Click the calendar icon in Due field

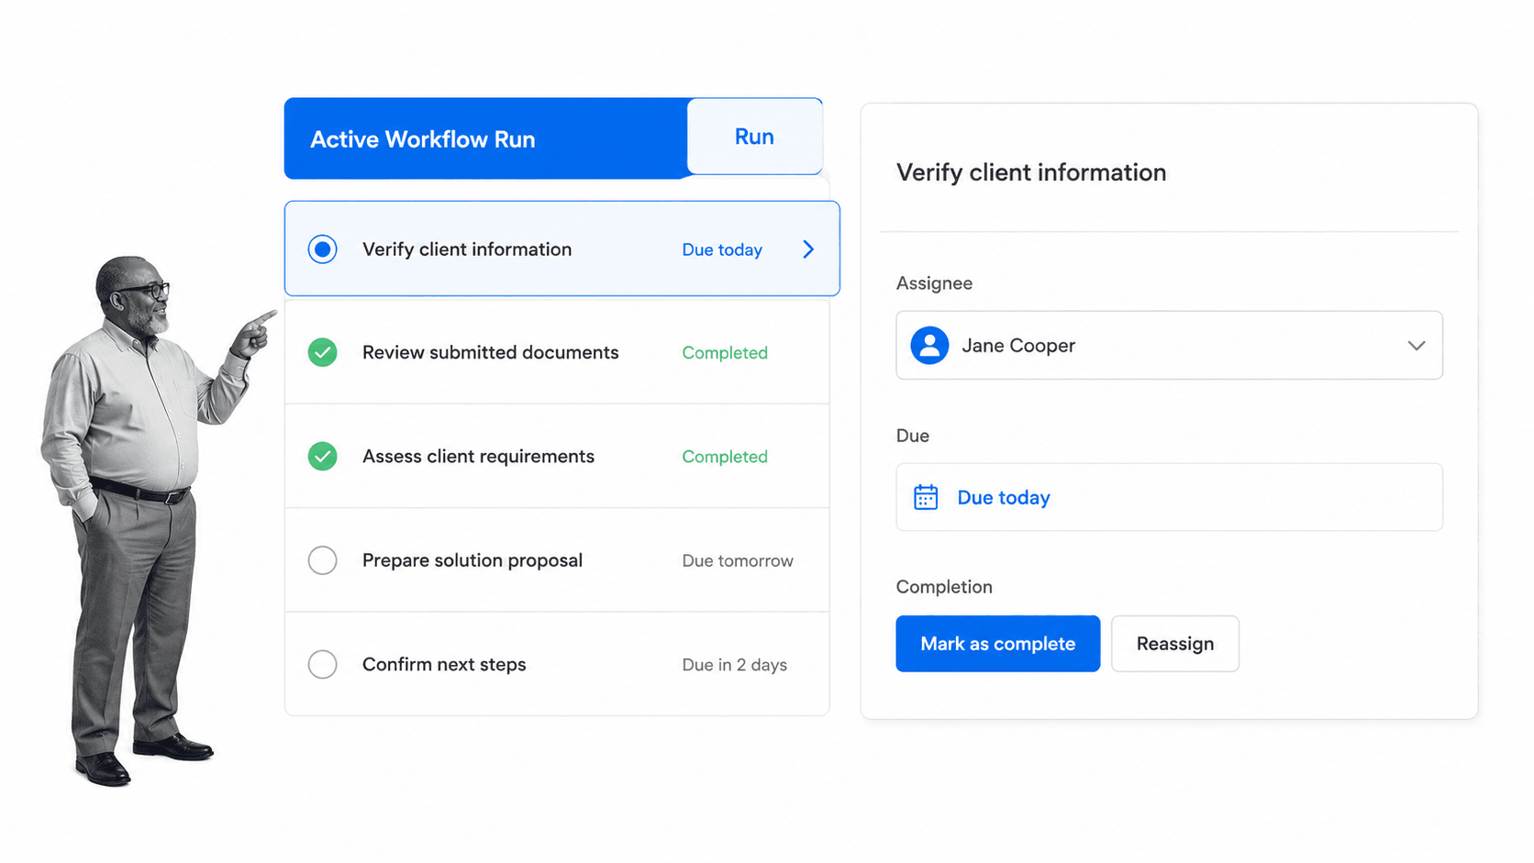coord(926,497)
